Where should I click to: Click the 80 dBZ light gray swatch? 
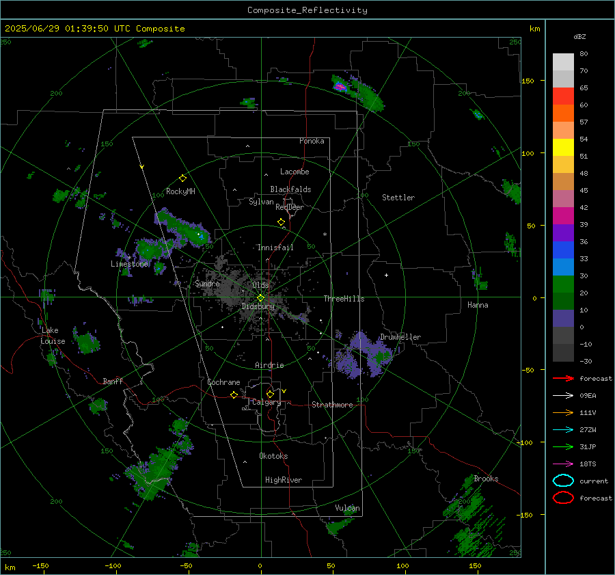563,62
